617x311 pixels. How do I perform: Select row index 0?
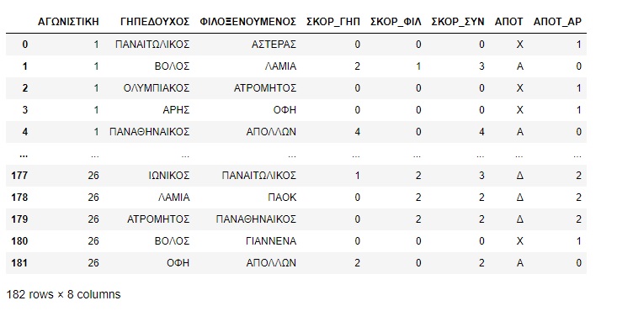click(24, 45)
